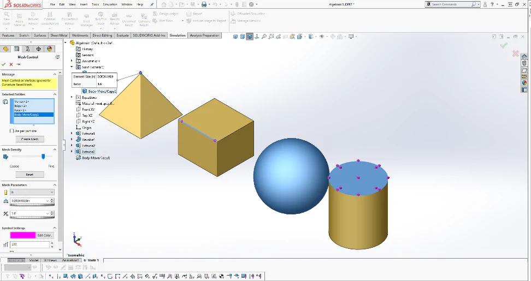
Task: Open the unit dropdown showing in
Action: [51, 192]
